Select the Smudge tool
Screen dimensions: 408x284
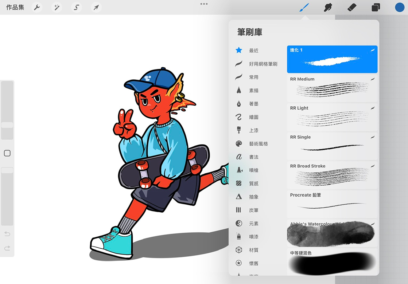328,7
